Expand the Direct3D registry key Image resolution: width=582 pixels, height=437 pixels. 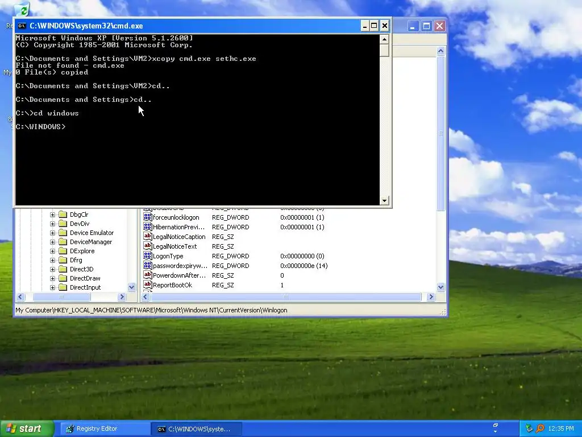[x=52, y=269]
